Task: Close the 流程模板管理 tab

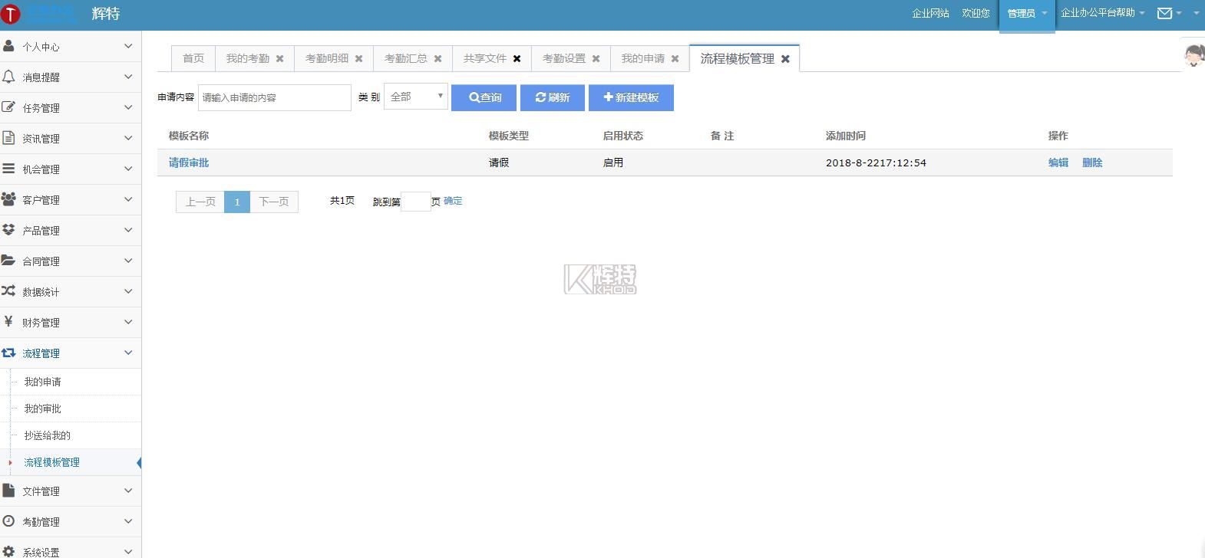Action: (785, 59)
